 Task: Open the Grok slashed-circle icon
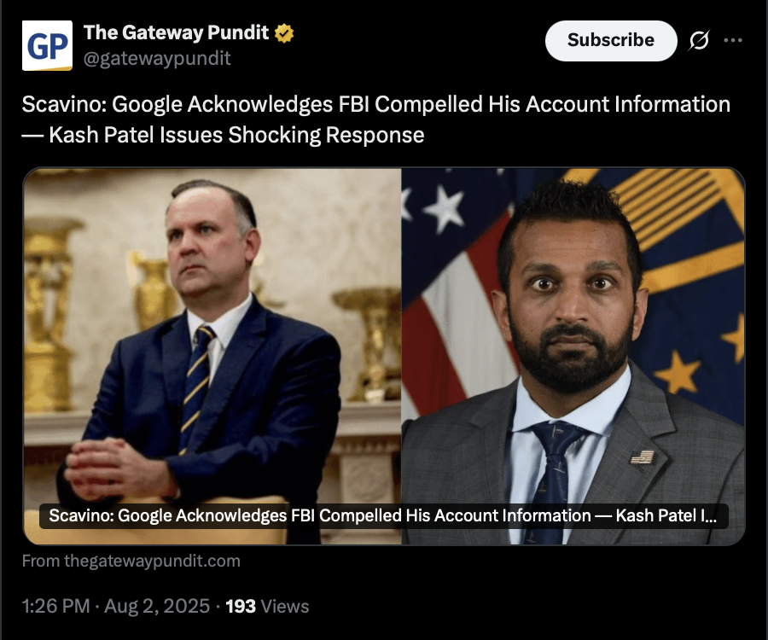coord(699,40)
